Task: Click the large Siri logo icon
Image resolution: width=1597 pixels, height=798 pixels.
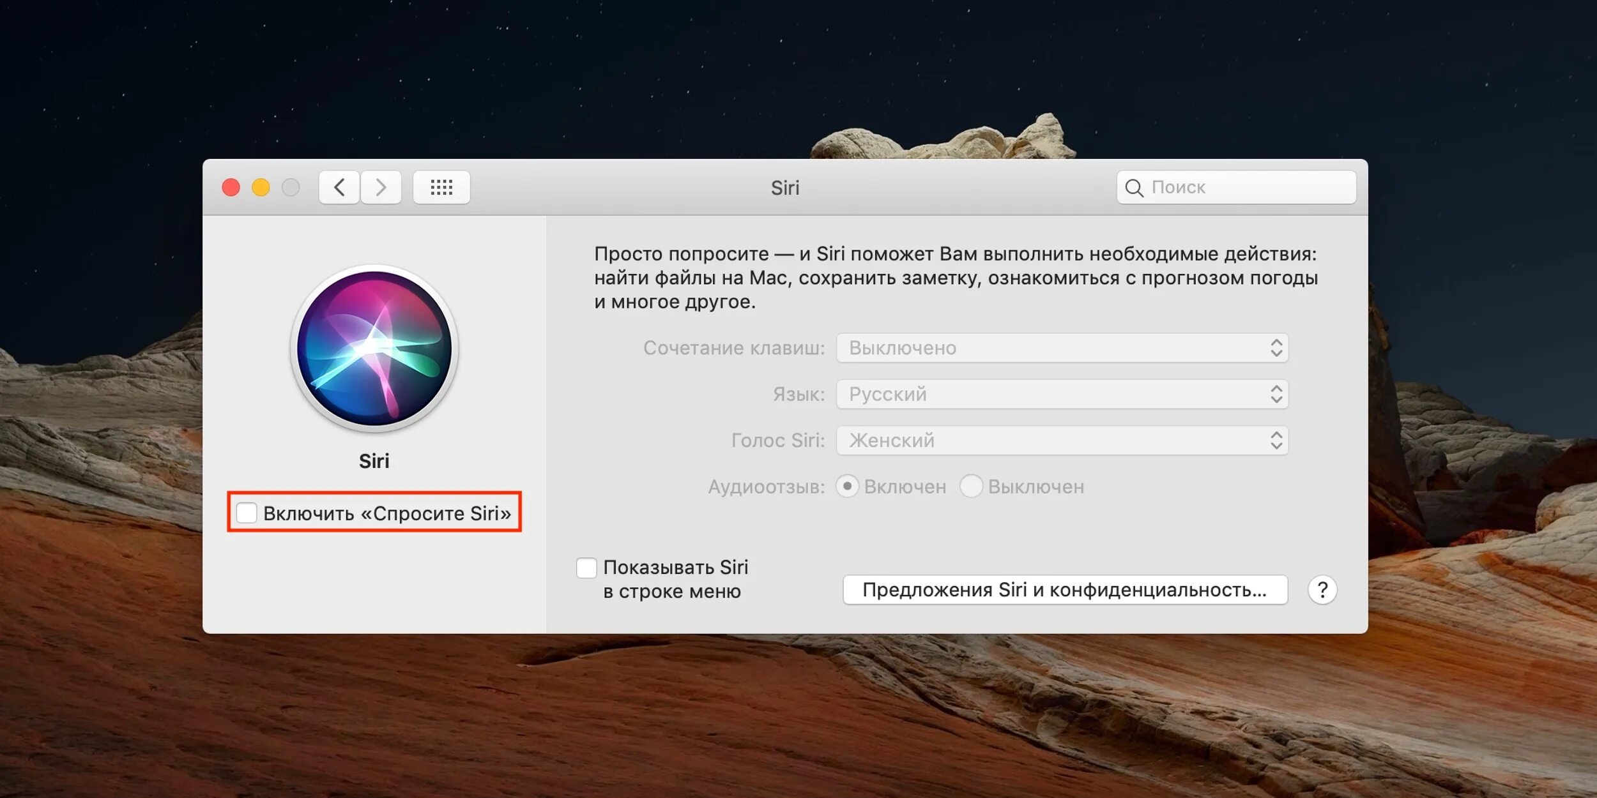Action: pos(374,349)
